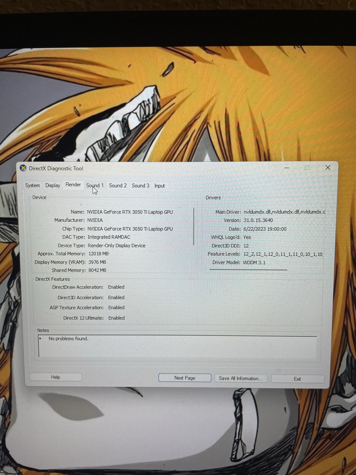Screen dimensions: 356x475
Task: Click the Notes text box
Action: [177, 346]
